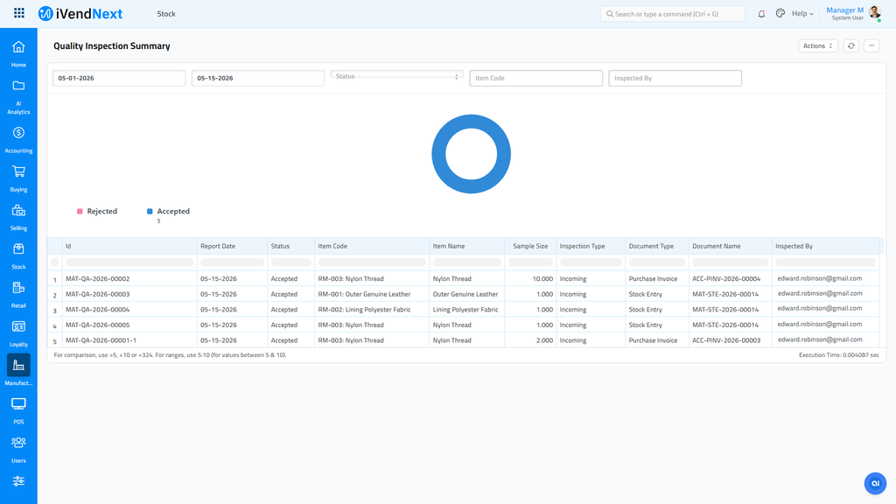Open Accounting module in the sidebar
Screen dimensions: 896x504
pyautogui.click(x=18, y=140)
